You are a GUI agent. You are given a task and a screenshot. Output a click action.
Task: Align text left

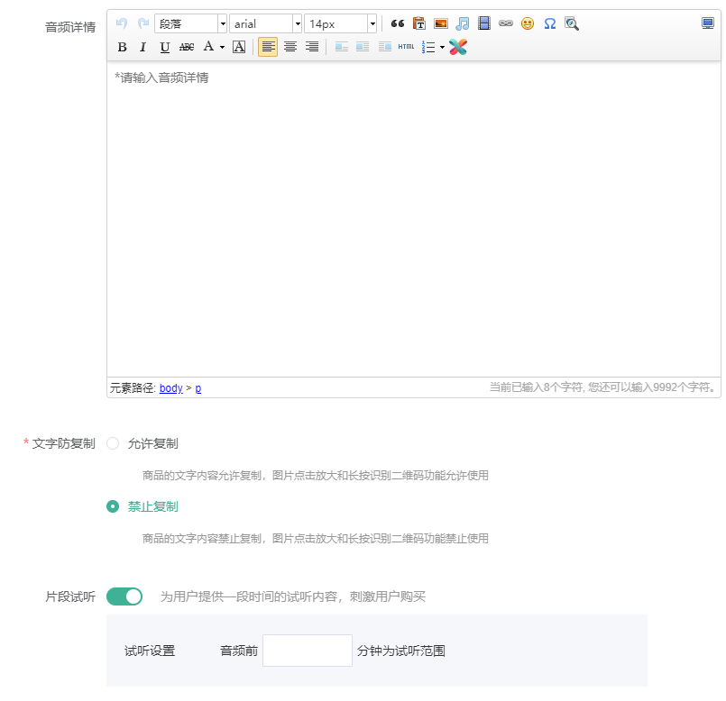tap(268, 47)
